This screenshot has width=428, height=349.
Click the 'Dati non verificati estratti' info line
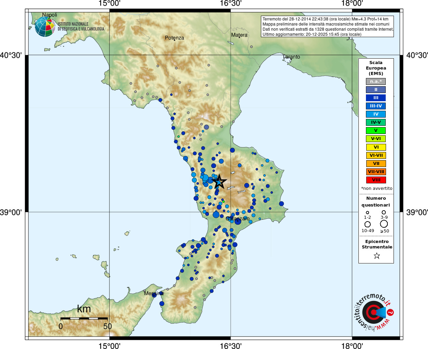[328, 29]
